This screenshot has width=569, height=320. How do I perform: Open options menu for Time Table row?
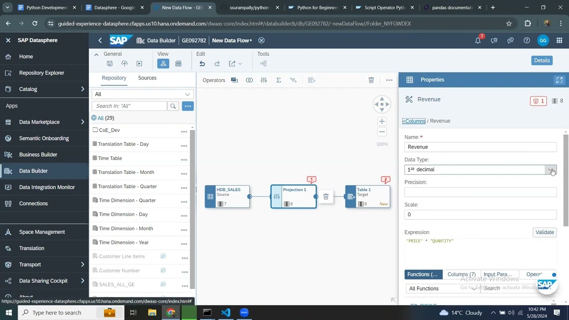184,160
